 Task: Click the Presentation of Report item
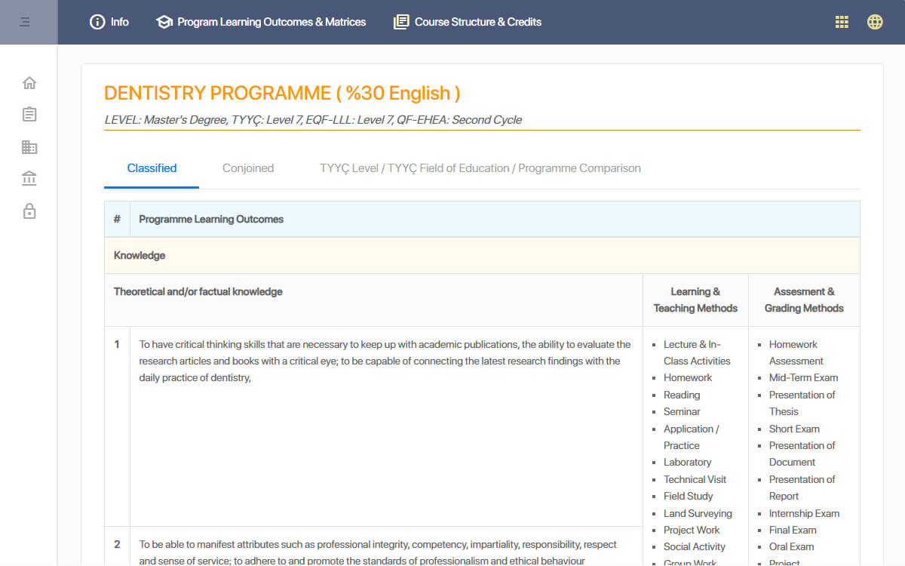coord(802,488)
